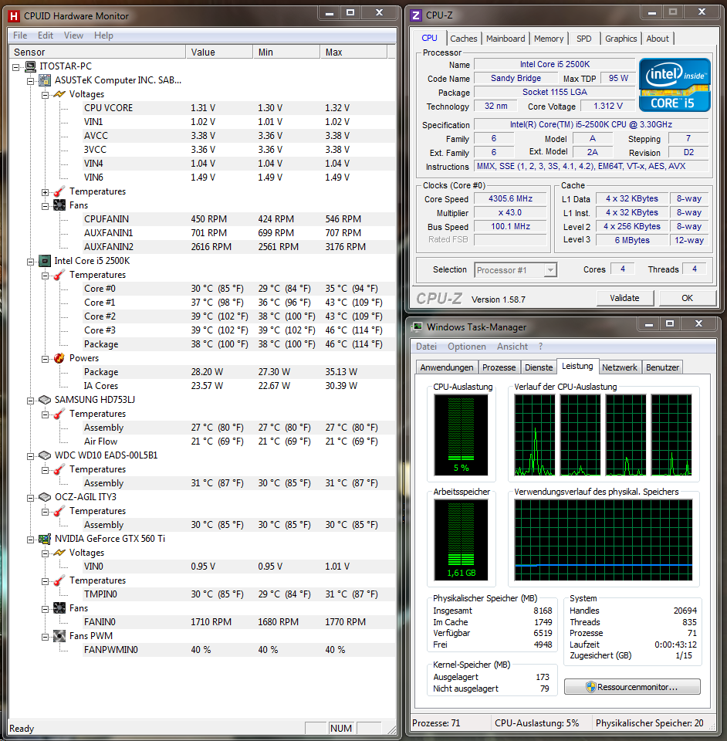Image resolution: width=727 pixels, height=741 pixels.
Task: Open the View menu in HWMonitor
Action: 73,36
